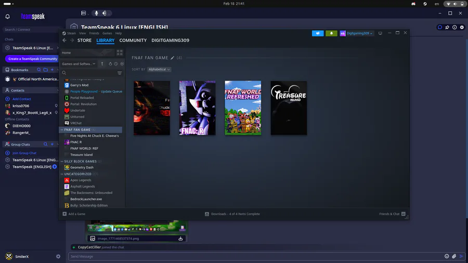This screenshot has width=468, height=263.
Task: Open the COMMUNITY tab in Steam
Action: coord(133,40)
